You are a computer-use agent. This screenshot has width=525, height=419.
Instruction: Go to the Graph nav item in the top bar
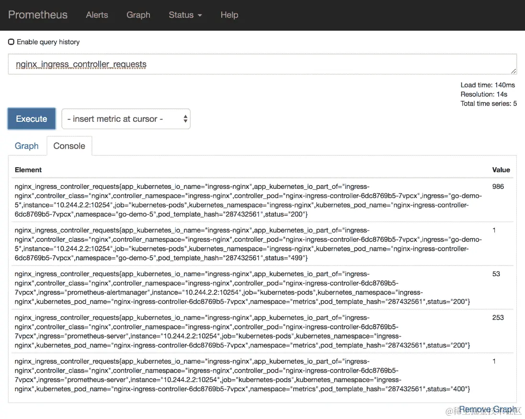138,15
